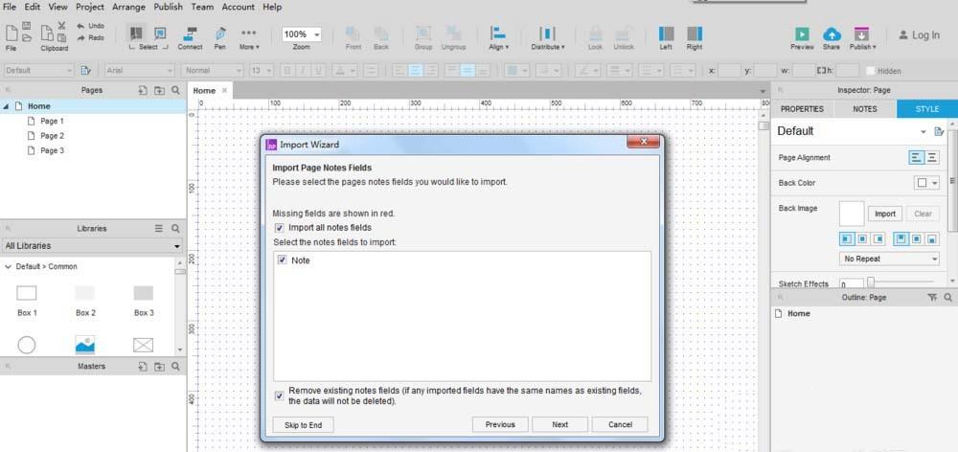This screenshot has width=958, height=452.
Task: Pick the Back Color swatch
Action: click(x=925, y=183)
